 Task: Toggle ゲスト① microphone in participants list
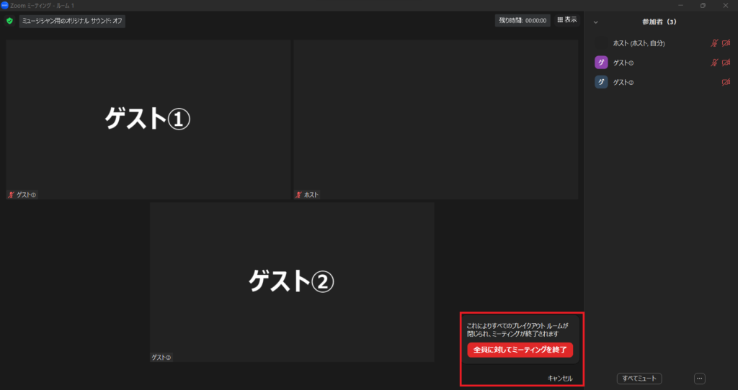[x=714, y=63]
